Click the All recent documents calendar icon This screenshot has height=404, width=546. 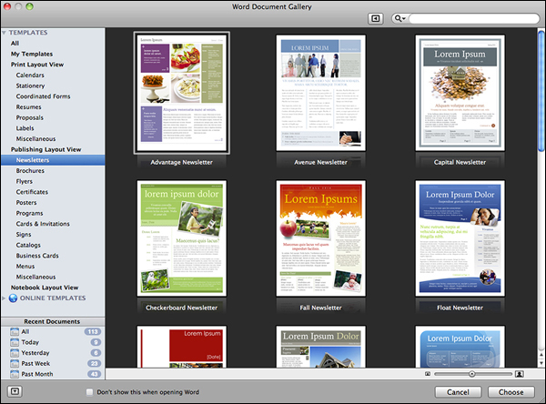pyautogui.click(x=15, y=331)
